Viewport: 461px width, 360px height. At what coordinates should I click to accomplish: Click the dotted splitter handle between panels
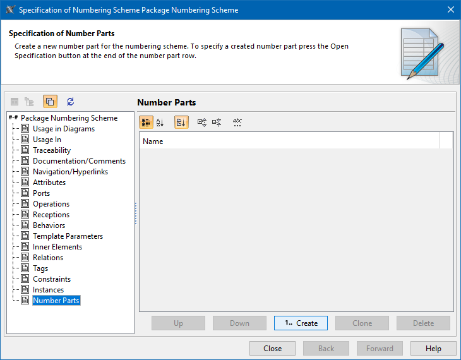click(136, 213)
